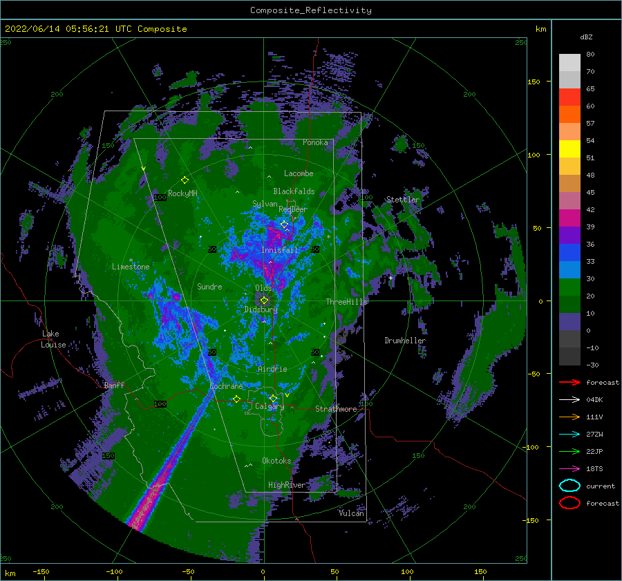Select the bright green 20-30 dBZ swatch

tap(569, 287)
